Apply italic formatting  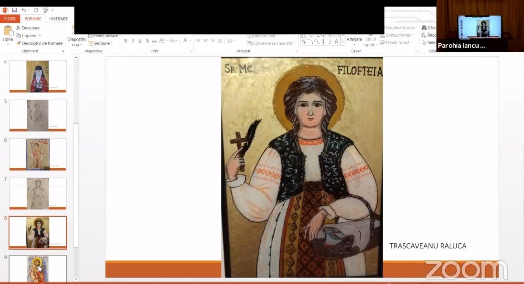coord(133,40)
